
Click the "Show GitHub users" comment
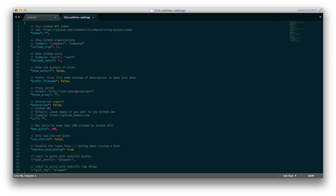coord(46,54)
